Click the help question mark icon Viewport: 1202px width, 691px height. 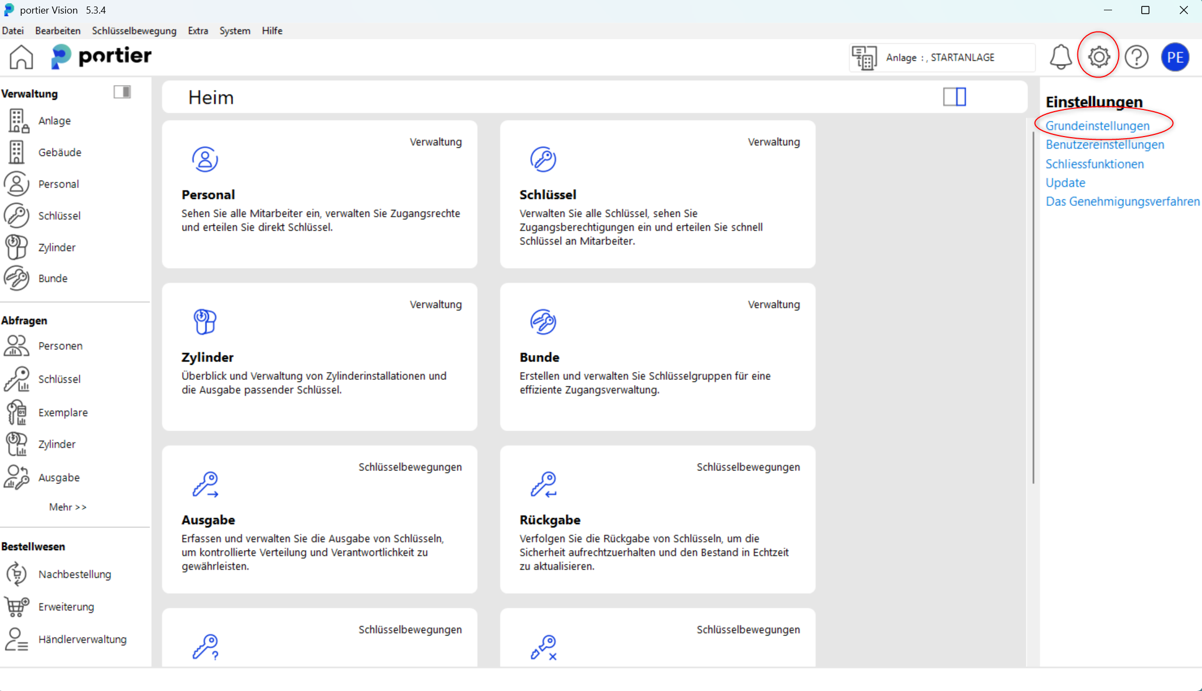tap(1136, 57)
